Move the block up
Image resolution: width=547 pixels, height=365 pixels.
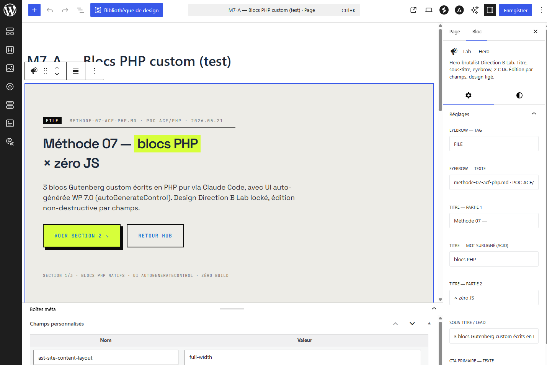[57, 67]
